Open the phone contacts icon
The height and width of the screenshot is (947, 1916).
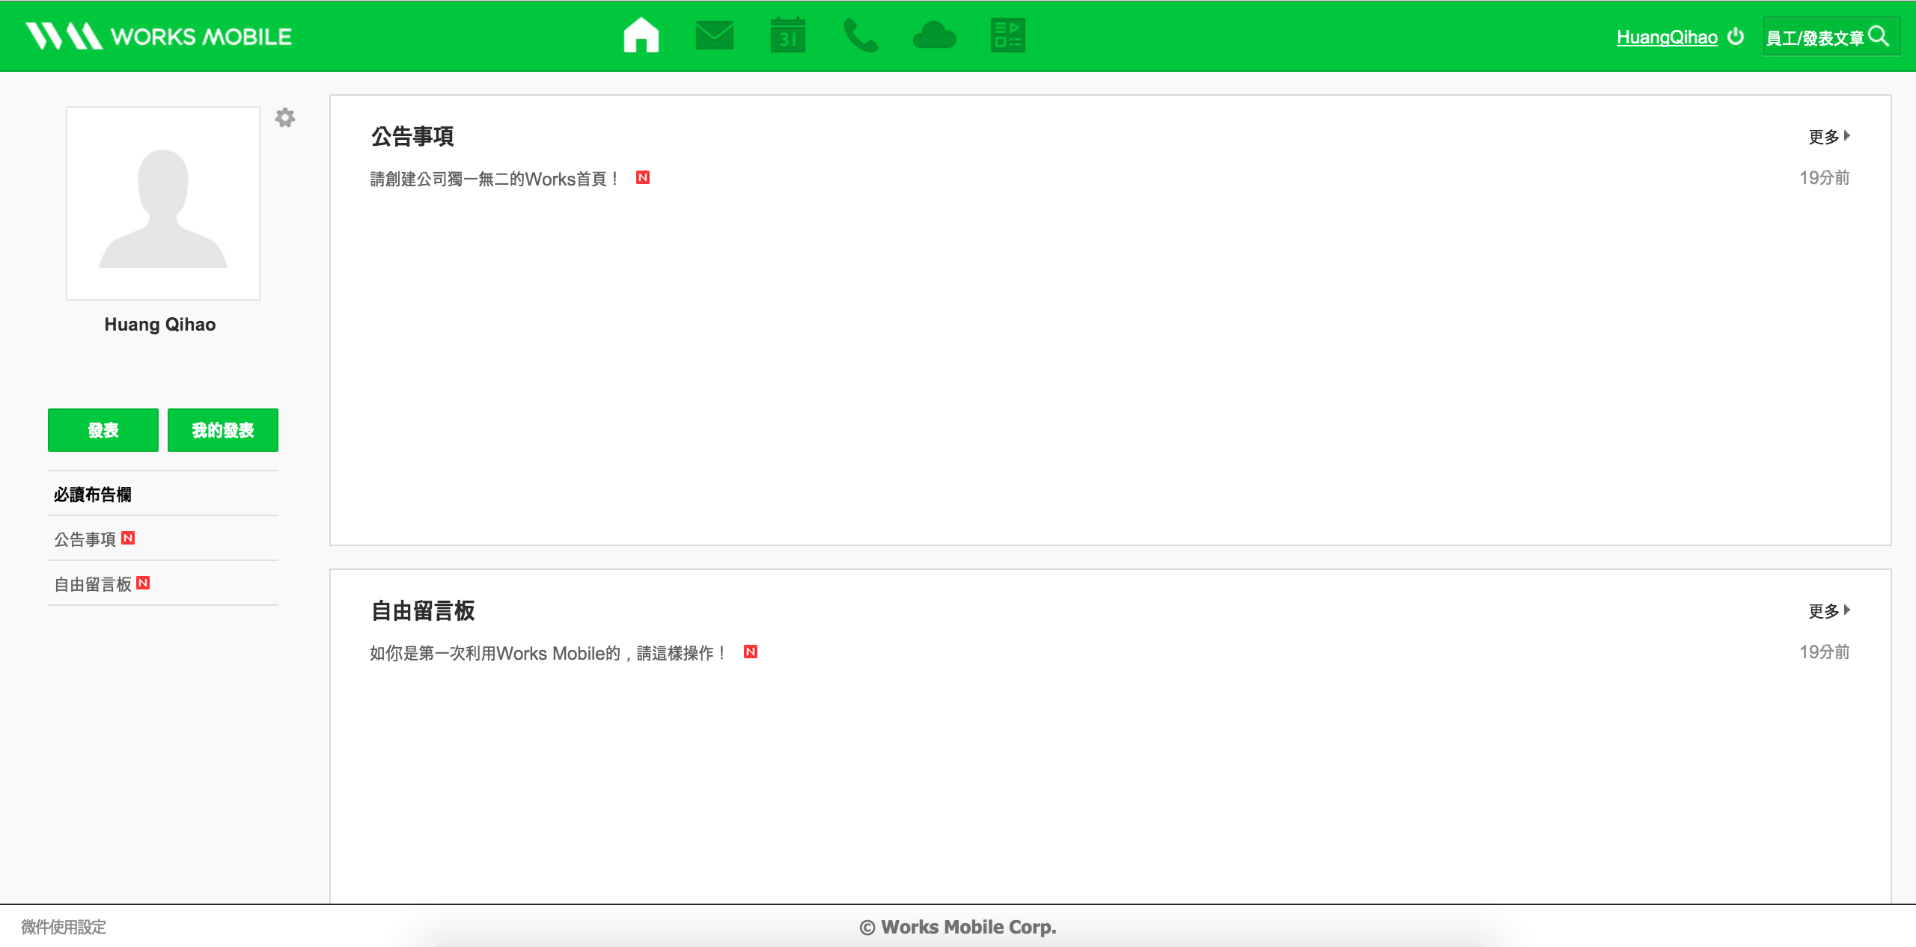point(861,35)
